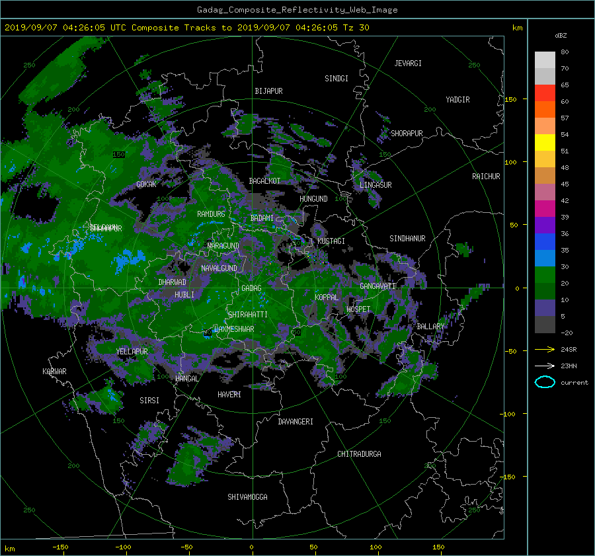Click the SHIRAHATTI city label
Image resolution: width=595 pixels, height=556 pixels.
coord(248,315)
